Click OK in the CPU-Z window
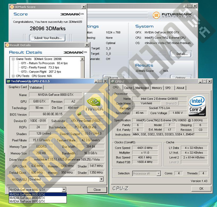 201,189
